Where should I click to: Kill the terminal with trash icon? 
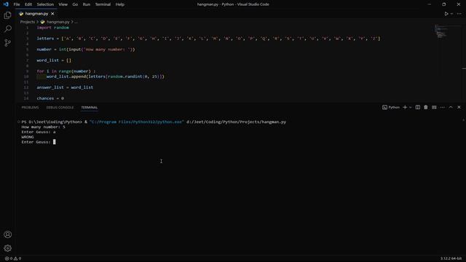point(426,107)
